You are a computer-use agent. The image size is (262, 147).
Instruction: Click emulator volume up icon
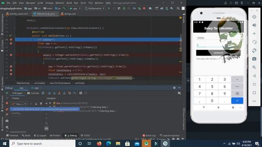pos(254,25)
